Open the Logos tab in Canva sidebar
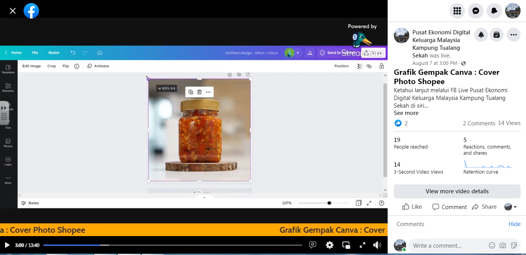Viewport: 526px width, 255px height. click(x=8, y=161)
